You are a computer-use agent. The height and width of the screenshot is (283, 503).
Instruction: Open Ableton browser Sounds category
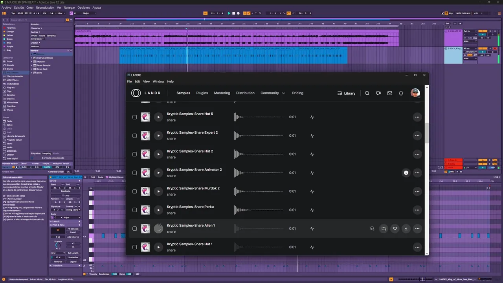[x=9, y=65]
